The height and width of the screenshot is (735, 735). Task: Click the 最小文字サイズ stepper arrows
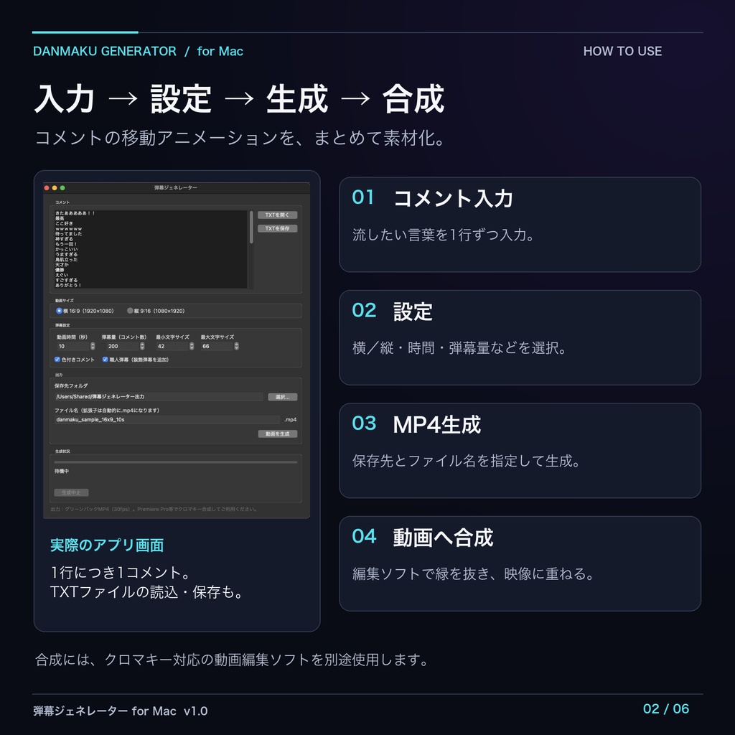tap(192, 347)
